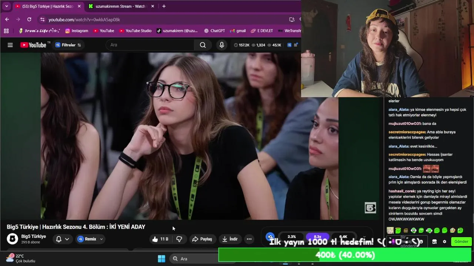
Task: Select the youtube.com address bar URL
Action: 84,20
